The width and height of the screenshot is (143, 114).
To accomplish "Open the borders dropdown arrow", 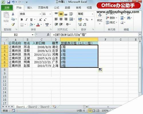I will point(25,25).
